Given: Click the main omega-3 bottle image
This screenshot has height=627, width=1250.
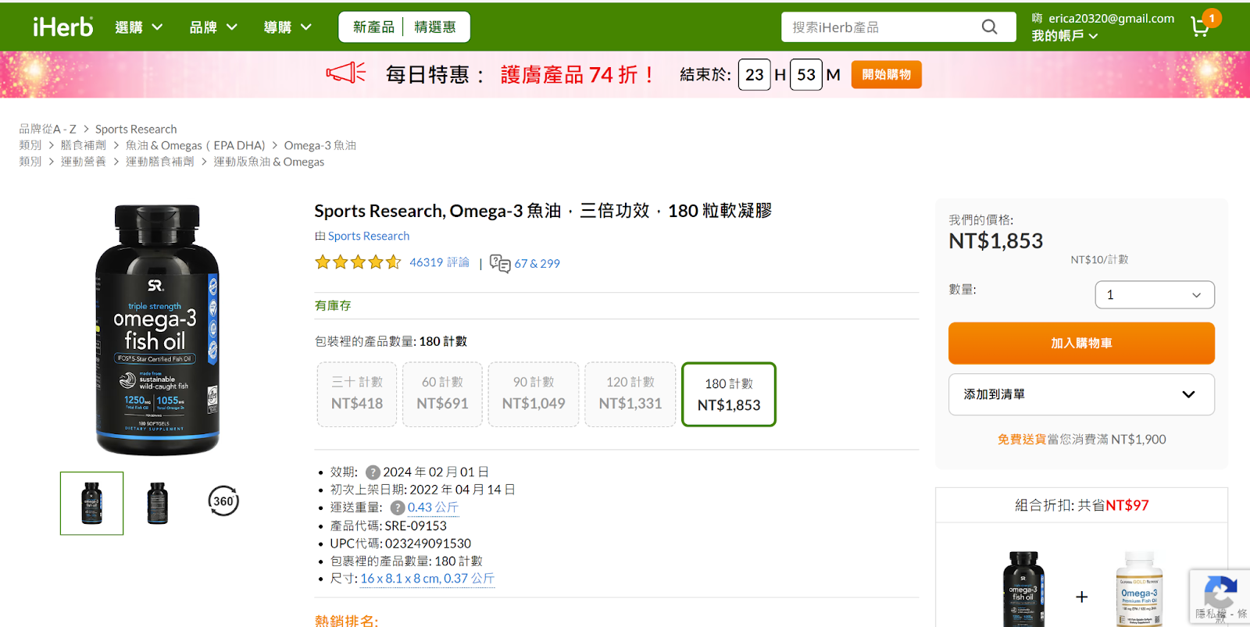Looking at the screenshot, I should (x=158, y=330).
